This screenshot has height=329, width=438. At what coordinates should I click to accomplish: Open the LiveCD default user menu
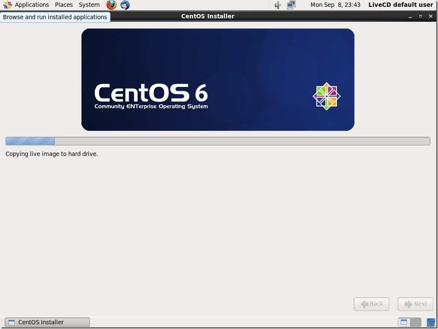pyautogui.click(x=400, y=5)
